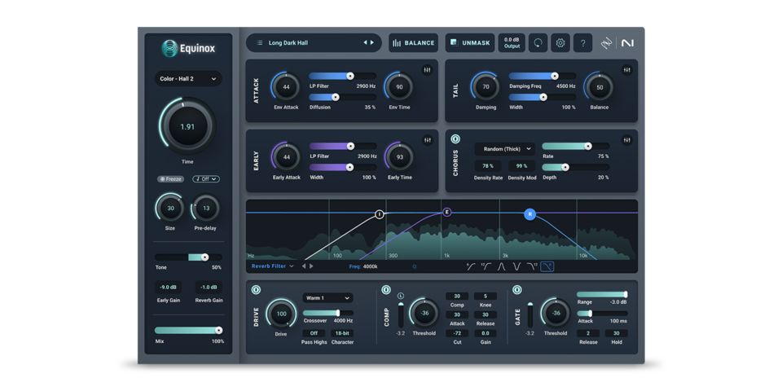Click the BALANCE button
This screenshot has height=391, width=782.
[x=414, y=43]
